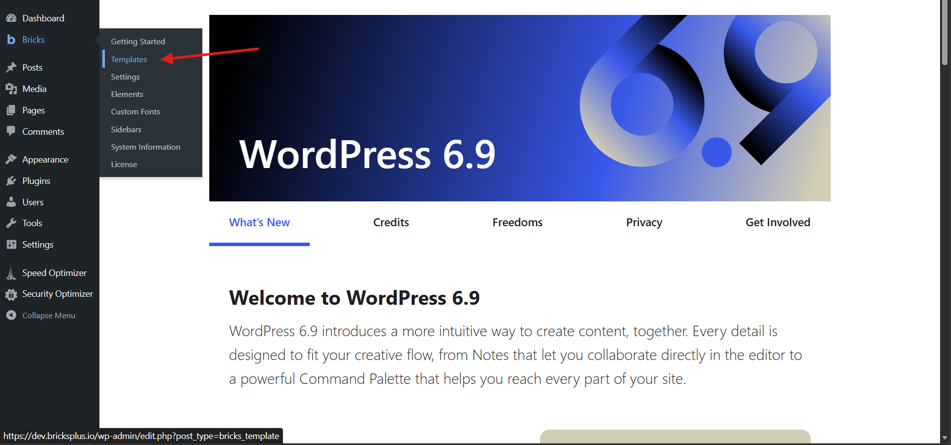Switch to the Privacy tab

point(644,223)
